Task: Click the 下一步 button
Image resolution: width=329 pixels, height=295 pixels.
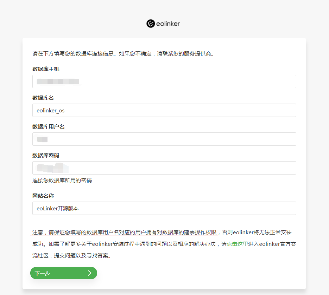Action: click(64, 273)
